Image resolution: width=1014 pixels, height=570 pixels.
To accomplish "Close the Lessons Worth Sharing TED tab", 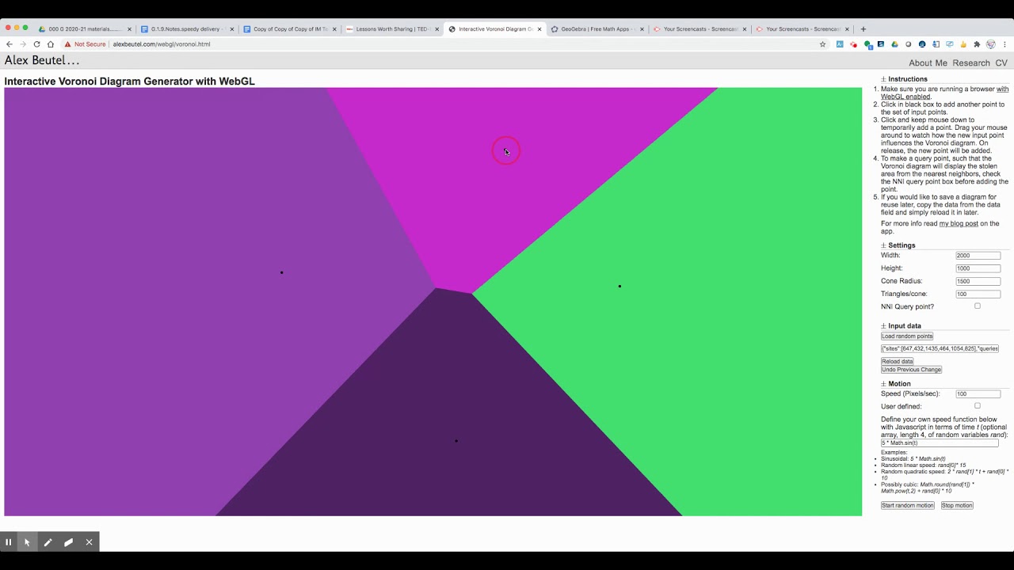I will pyautogui.click(x=437, y=29).
